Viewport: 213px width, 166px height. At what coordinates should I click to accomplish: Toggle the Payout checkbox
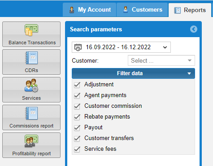click(x=77, y=128)
